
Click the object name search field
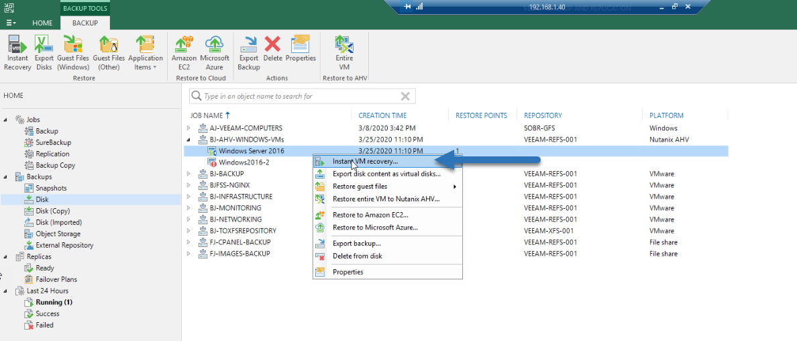click(302, 96)
